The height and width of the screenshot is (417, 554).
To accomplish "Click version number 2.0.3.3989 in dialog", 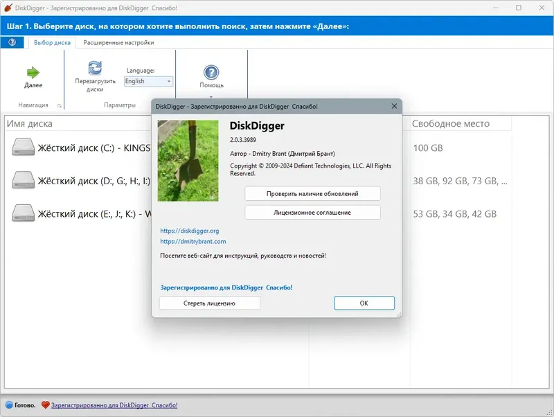I will [x=243, y=140].
